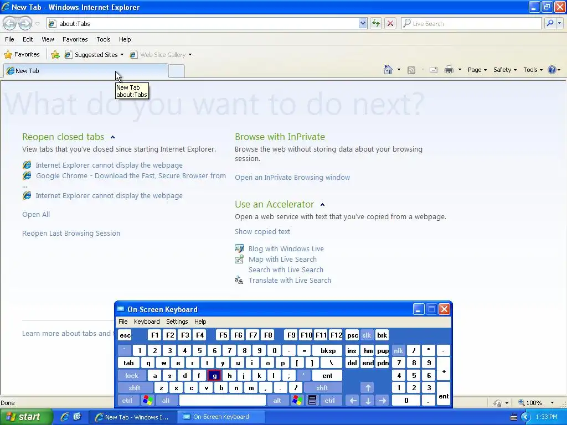Collapse the Use an Accelerator section

(323, 205)
